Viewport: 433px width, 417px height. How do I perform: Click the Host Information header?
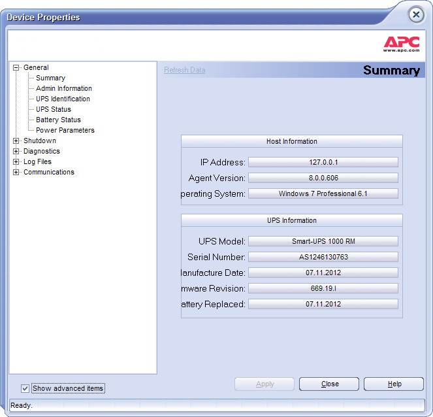coord(292,141)
